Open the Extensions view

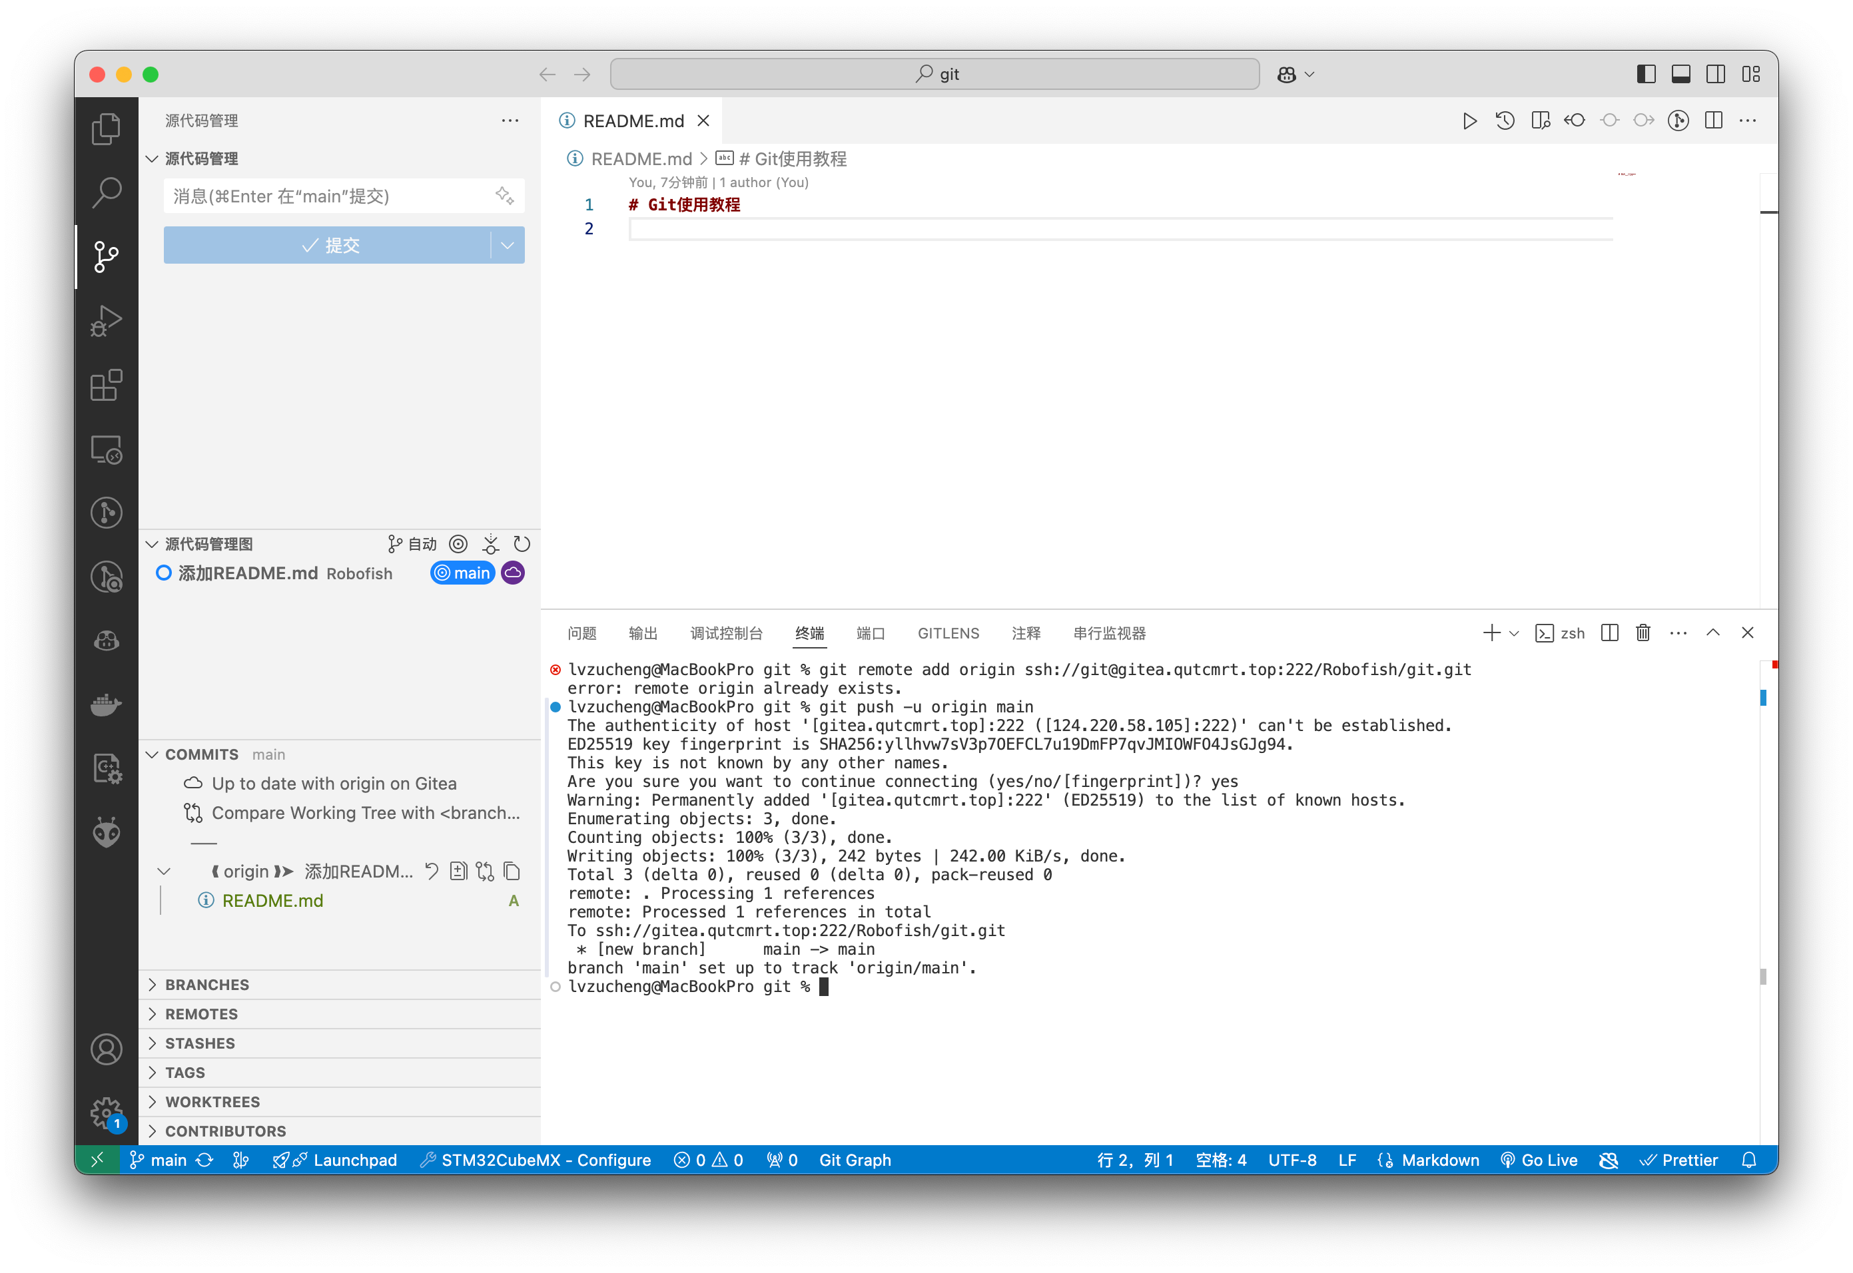click(x=106, y=385)
